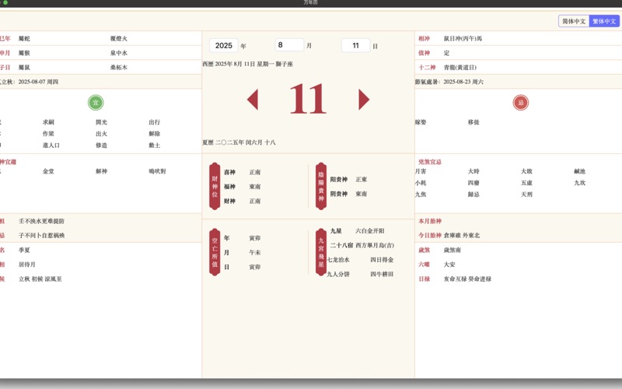Click 小耗 in the 兇煞 list

point(421,183)
